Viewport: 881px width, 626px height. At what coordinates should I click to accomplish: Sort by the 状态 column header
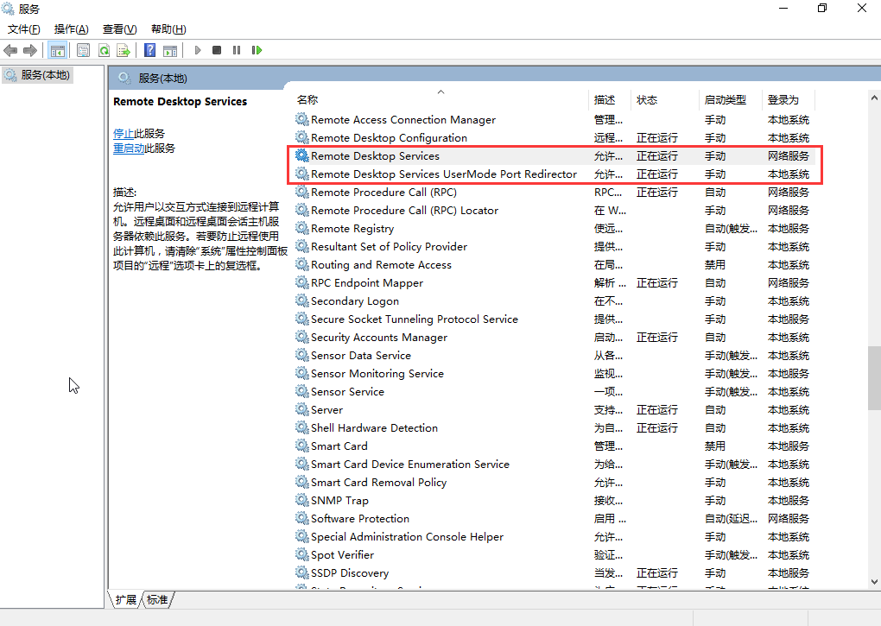tap(665, 100)
